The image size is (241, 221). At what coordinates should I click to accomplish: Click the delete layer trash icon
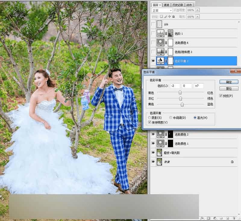234,218
